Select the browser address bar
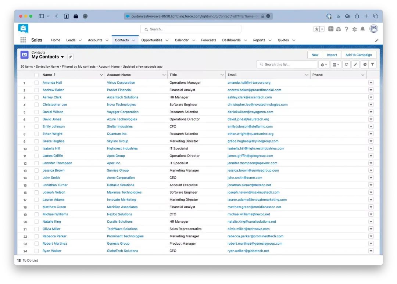Screen dimensions: 397x284 [x=198, y=16]
